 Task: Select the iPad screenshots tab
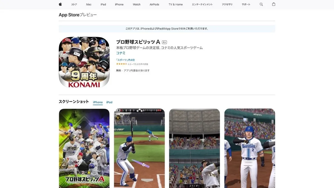(109, 102)
